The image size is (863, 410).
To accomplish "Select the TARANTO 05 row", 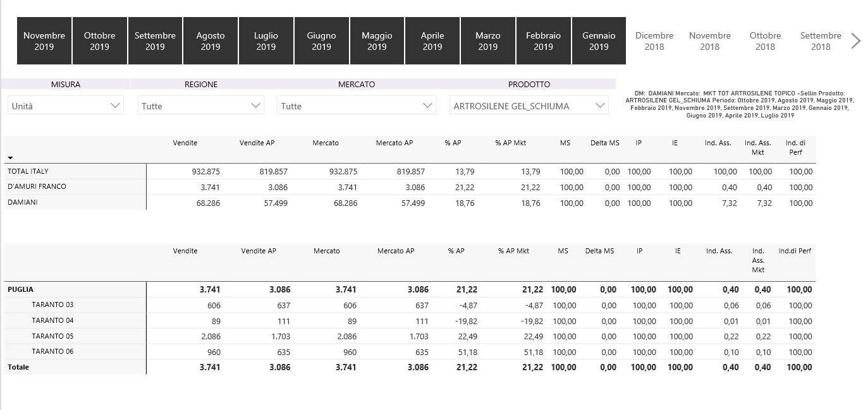I will click(52, 336).
